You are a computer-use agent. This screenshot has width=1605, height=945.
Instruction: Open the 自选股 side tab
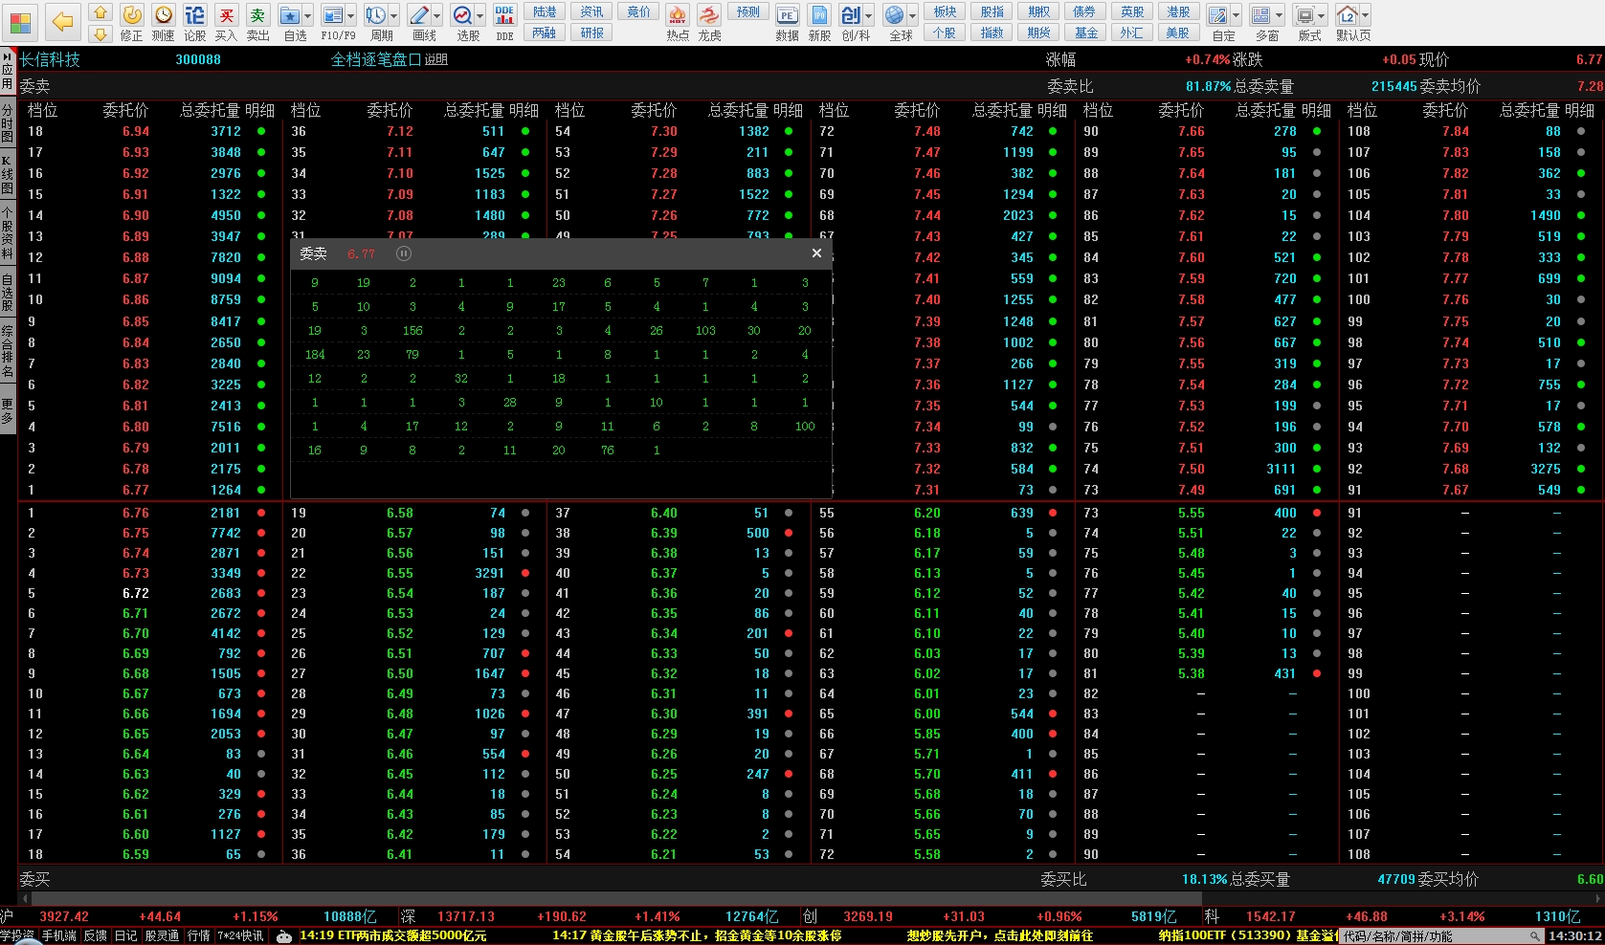click(x=8, y=292)
